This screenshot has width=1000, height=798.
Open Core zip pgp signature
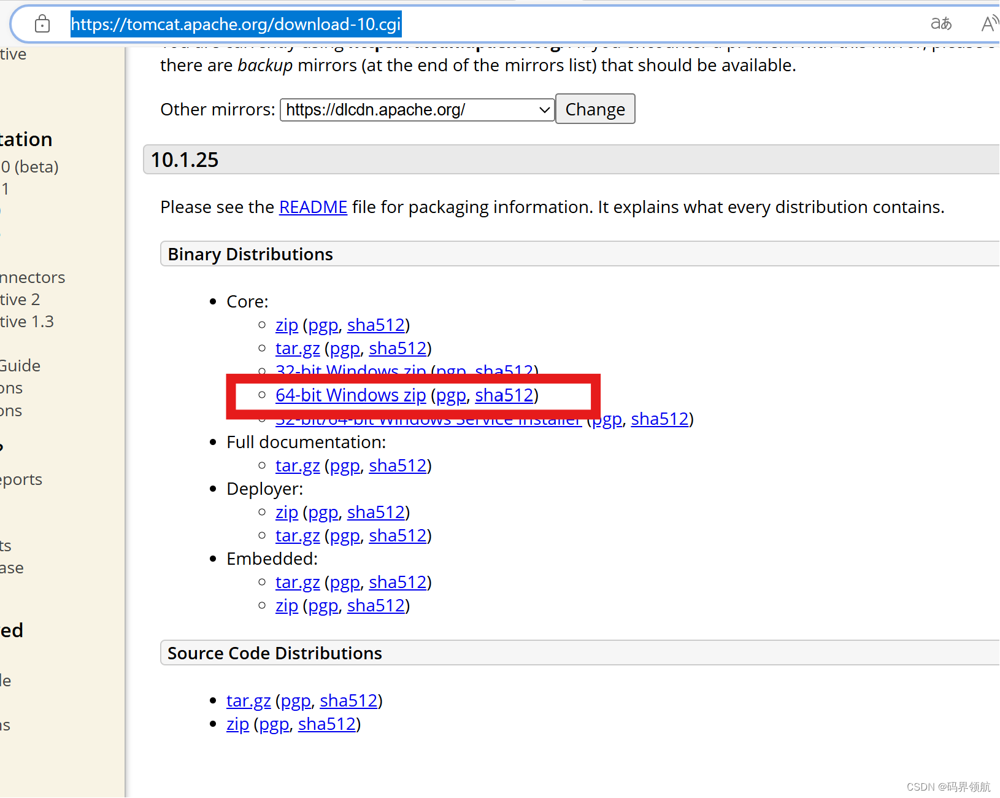pos(323,325)
